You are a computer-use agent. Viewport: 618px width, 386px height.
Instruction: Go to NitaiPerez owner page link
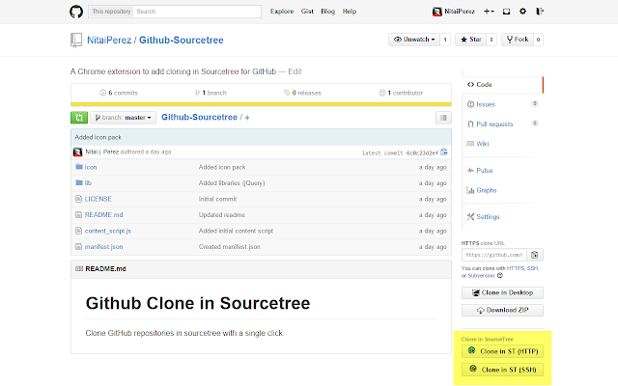coord(109,41)
